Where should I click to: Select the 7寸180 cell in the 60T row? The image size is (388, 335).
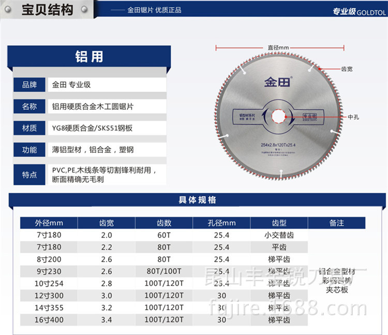coord(49,235)
